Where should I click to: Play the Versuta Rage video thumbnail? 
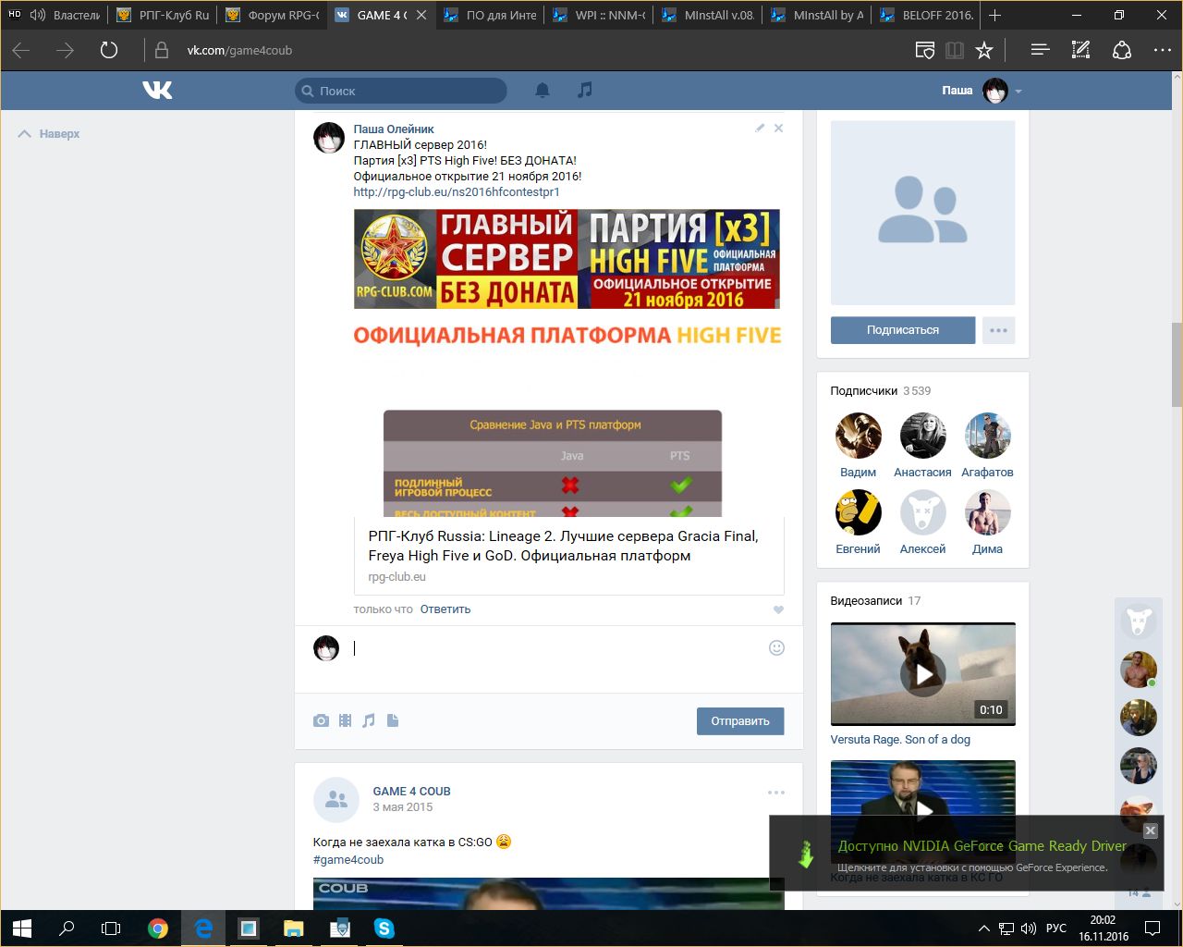coord(923,674)
